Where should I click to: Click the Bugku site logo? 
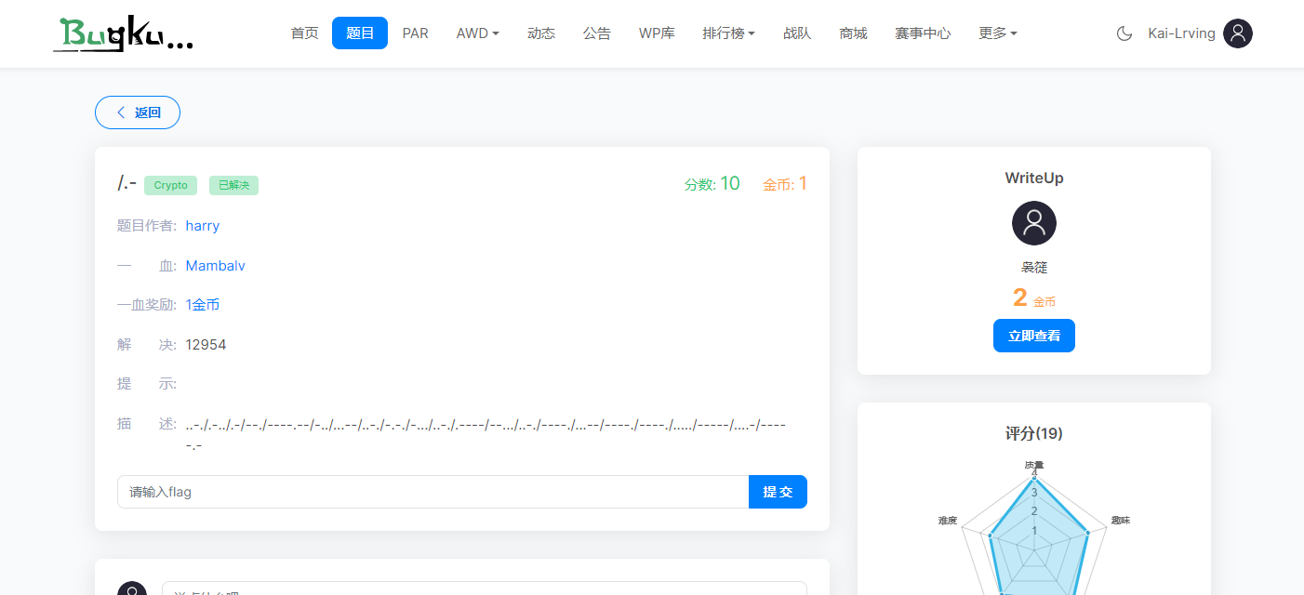124,33
